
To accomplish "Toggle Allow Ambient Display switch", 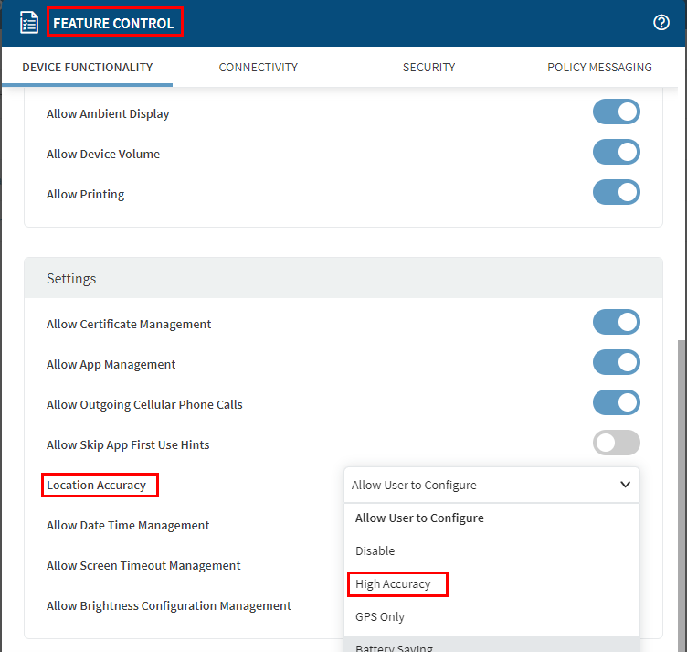I will [616, 112].
